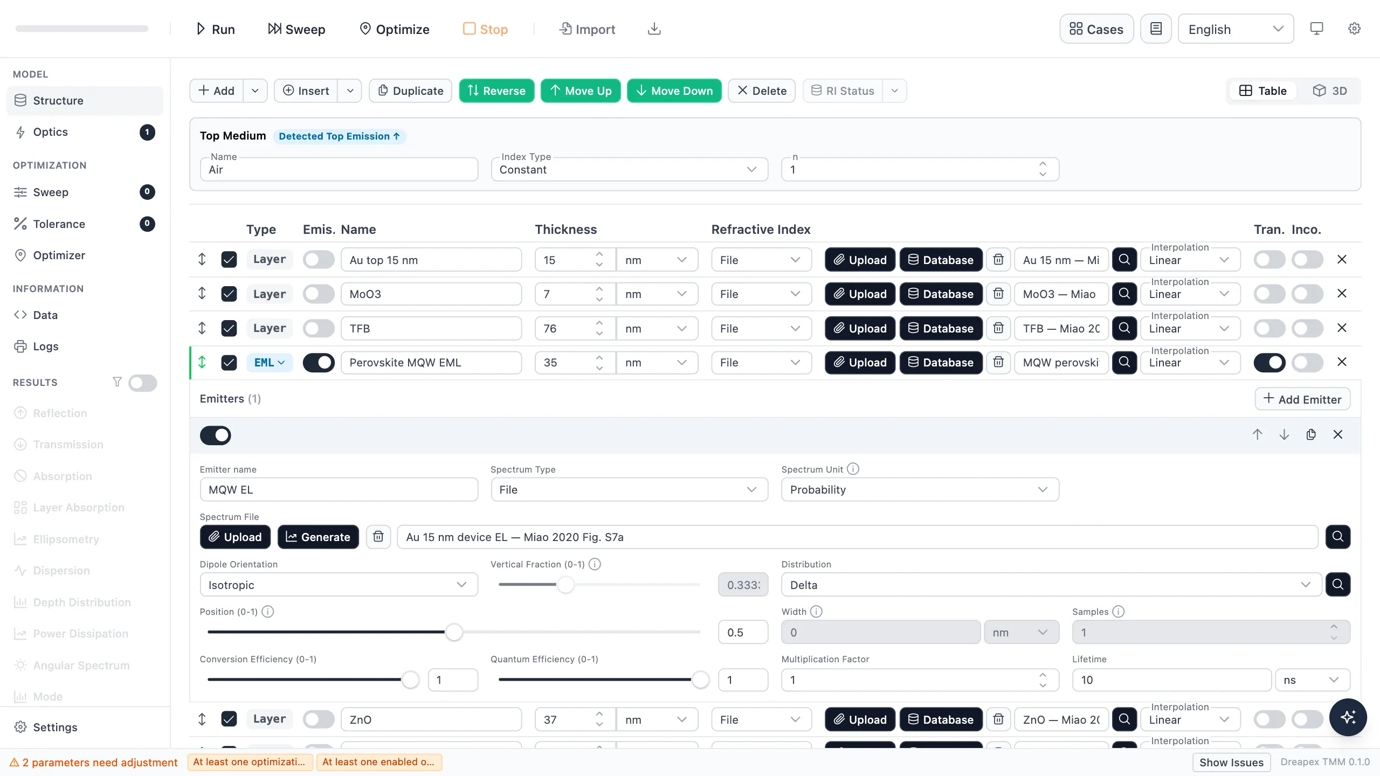
Task: Toggle the Results filter switch
Action: pyautogui.click(x=142, y=383)
